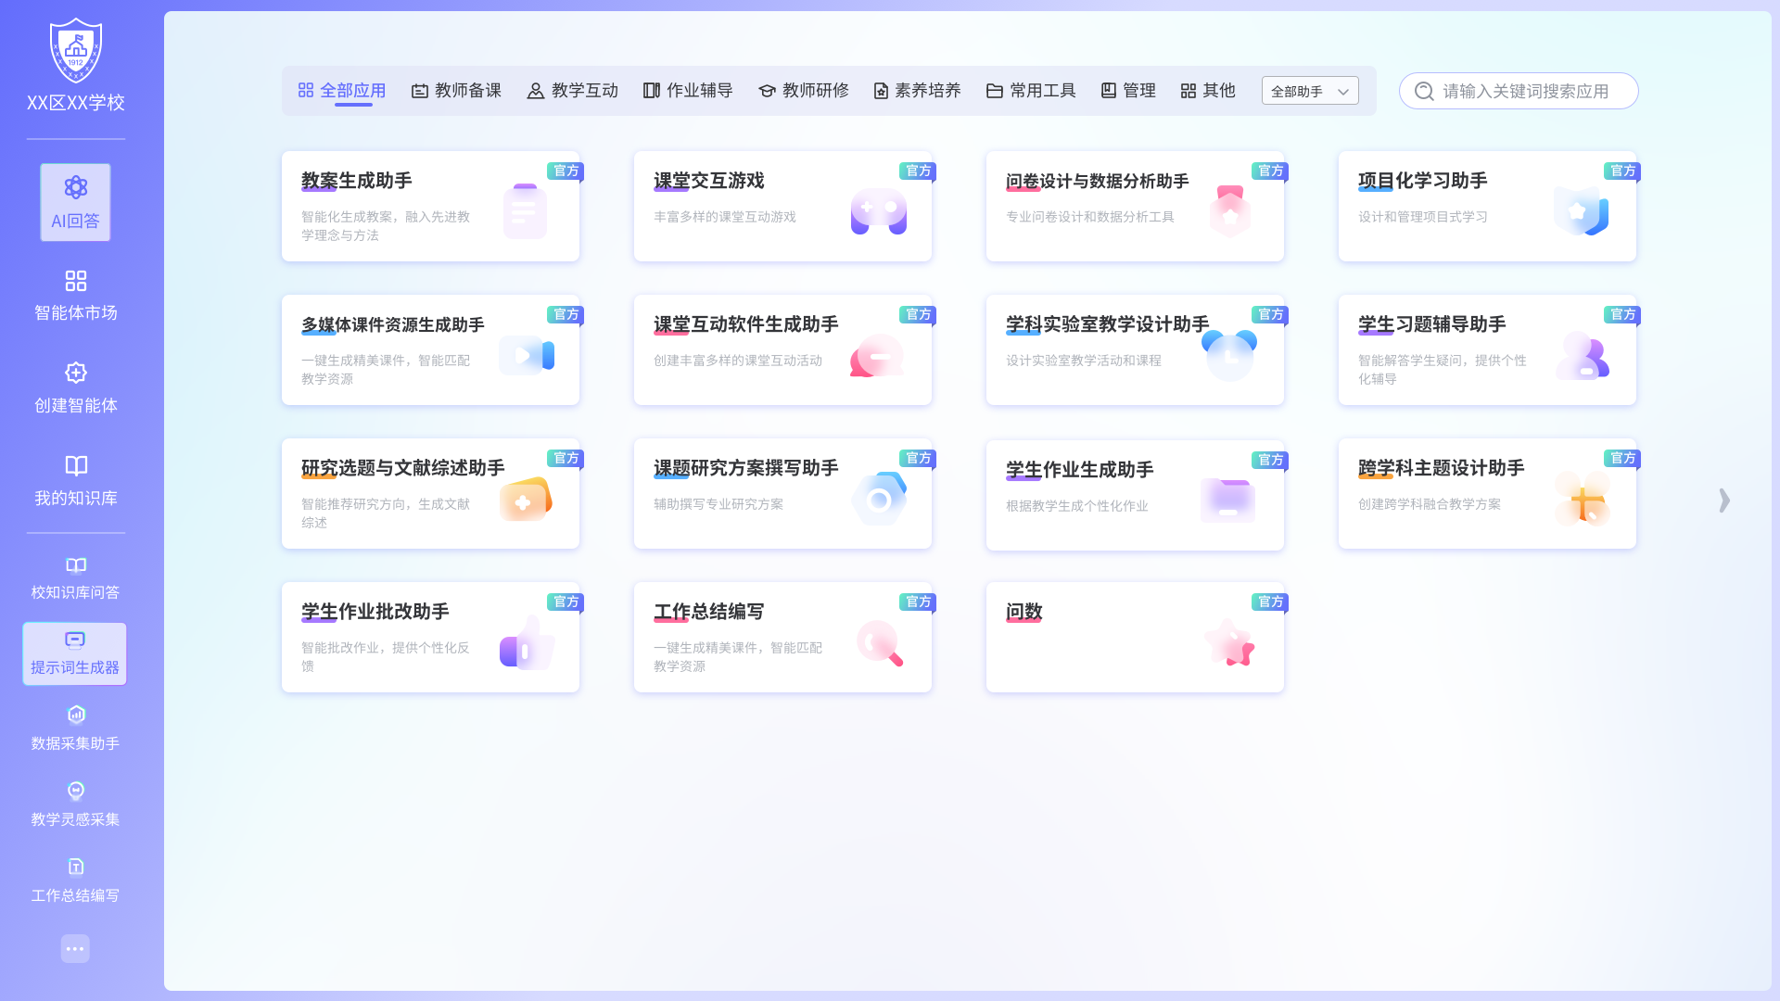
Task: Click the search magnifier icon
Action: [1424, 91]
